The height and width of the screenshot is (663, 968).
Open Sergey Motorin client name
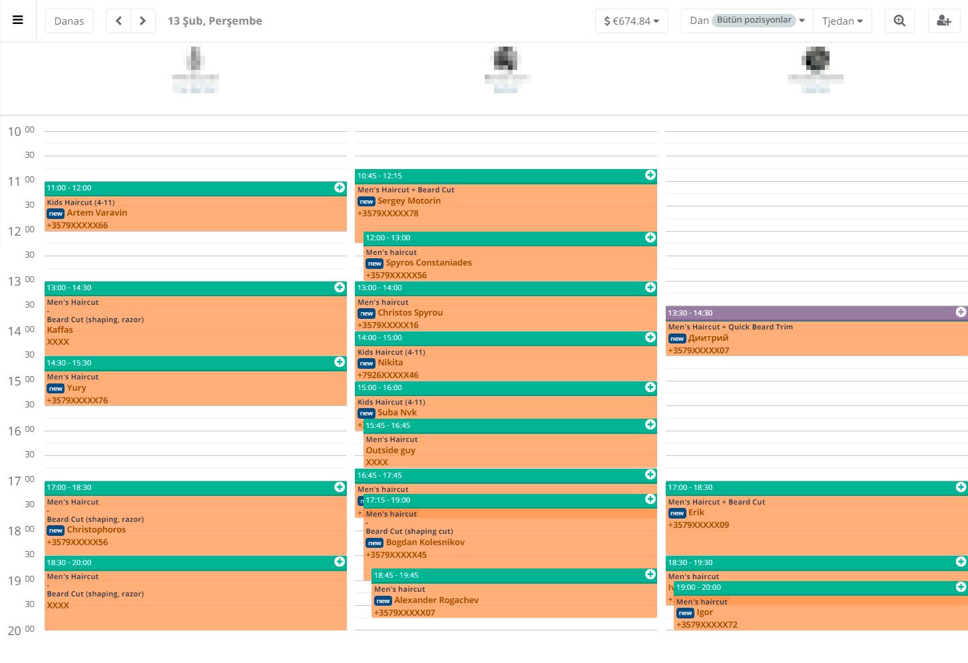[x=409, y=201]
